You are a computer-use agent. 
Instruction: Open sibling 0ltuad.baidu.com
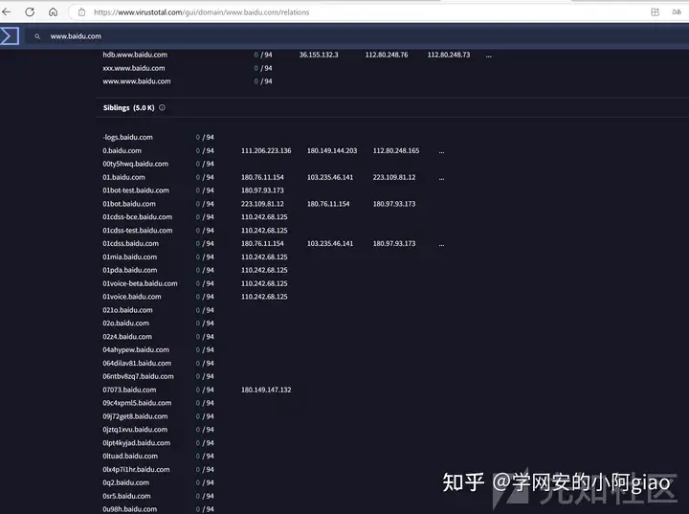[x=130, y=456]
